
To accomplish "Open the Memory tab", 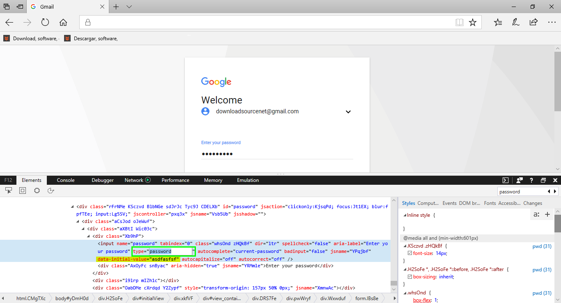I will click(x=213, y=180).
